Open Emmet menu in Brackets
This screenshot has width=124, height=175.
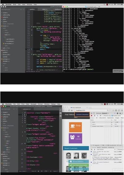coord(40,104)
